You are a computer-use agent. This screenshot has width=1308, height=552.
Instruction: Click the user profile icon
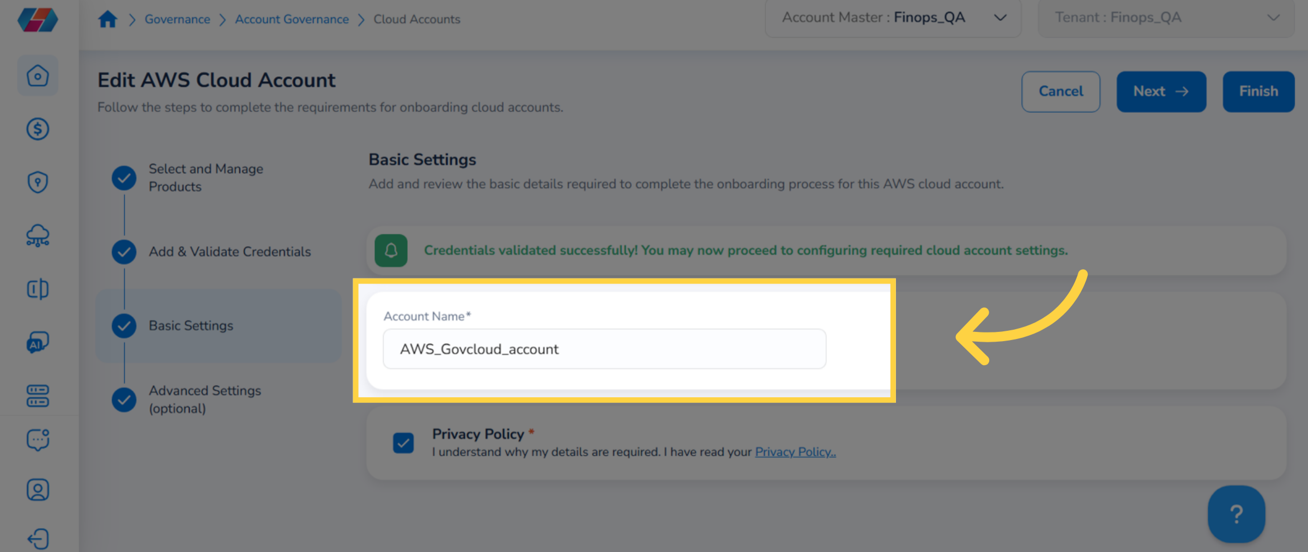pos(38,489)
